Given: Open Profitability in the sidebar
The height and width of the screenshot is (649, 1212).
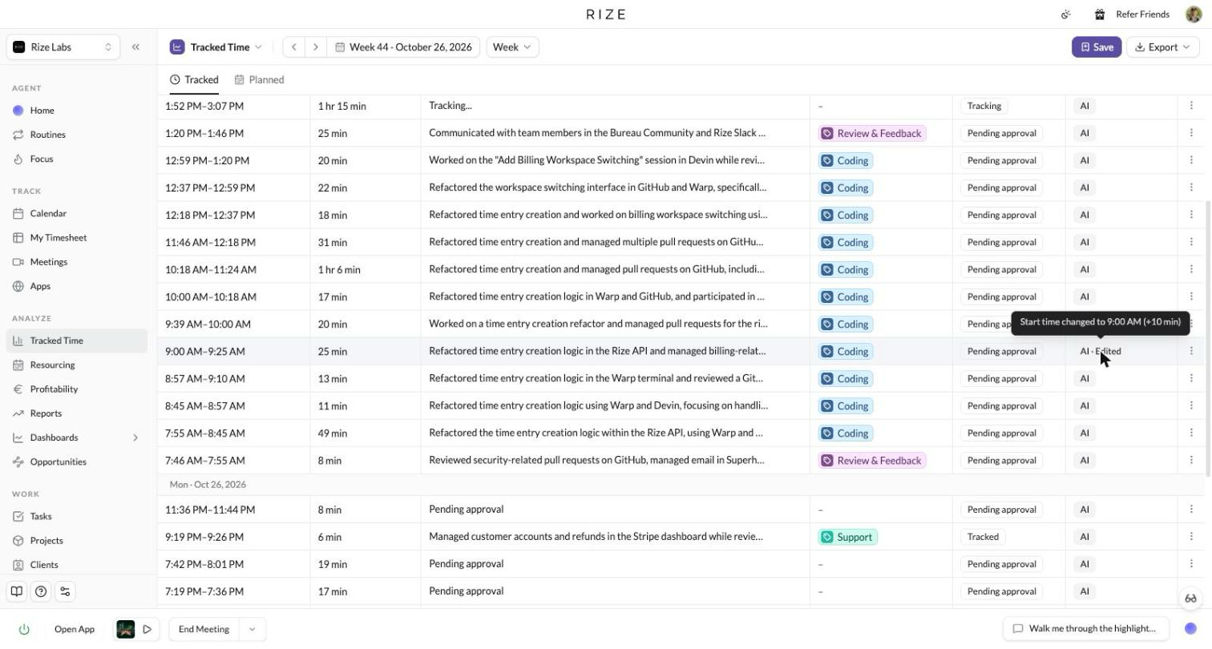Looking at the screenshot, I should pos(76,389).
